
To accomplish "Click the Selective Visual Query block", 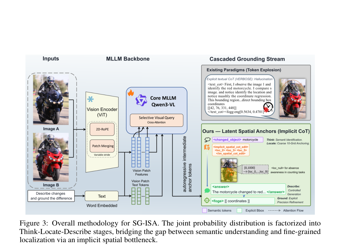I will point(157,120).
